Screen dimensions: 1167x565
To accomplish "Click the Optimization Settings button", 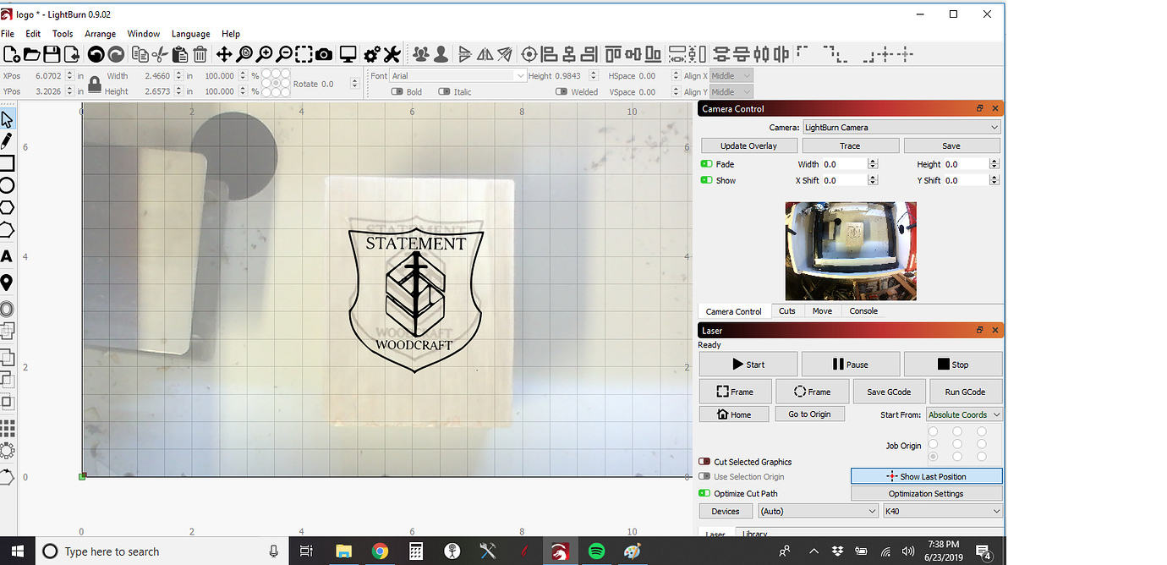I will 926,493.
